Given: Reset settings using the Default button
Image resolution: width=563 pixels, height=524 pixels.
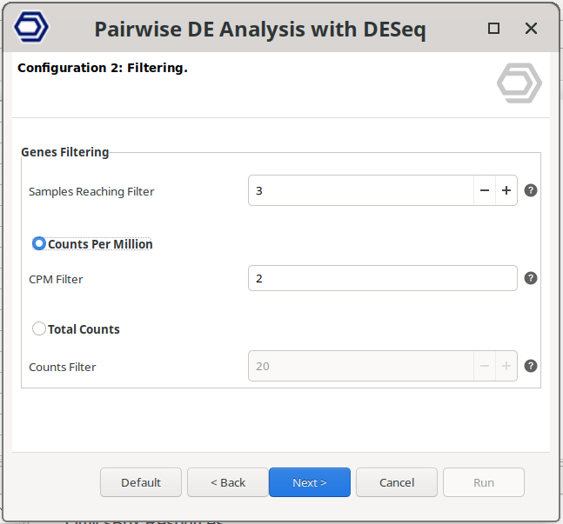Looking at the screenshot, I should [x=141, y=482].
